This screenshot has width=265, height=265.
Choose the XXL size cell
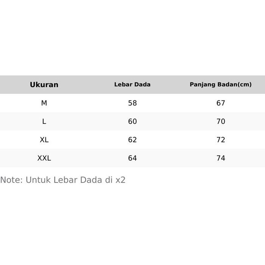coord(44,158)
